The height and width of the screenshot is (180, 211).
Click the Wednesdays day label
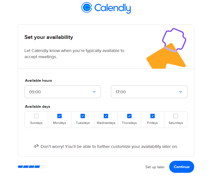(106, 123)
